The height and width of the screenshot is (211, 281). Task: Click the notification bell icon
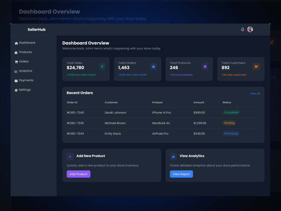click(x=242, y=30)
